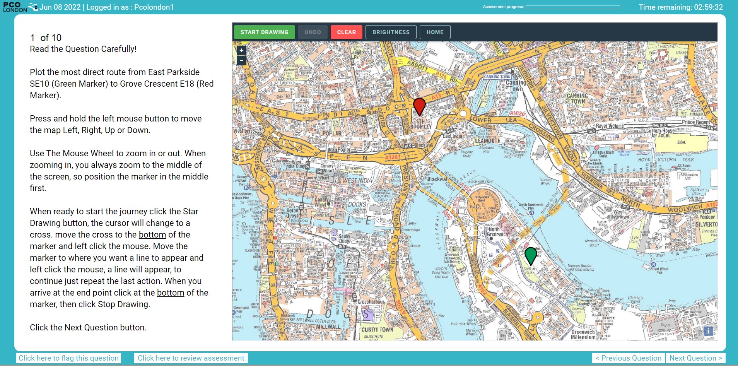Click the Time remaining countdown
Image resolution: width=738 pixels, height=366 pixels.
pyautogui.click(x=680, y=7)
